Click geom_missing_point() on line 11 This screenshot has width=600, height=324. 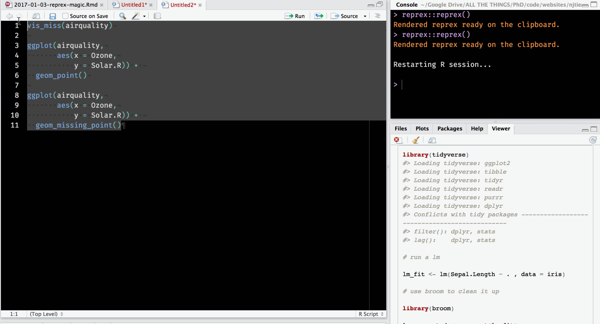78,125
